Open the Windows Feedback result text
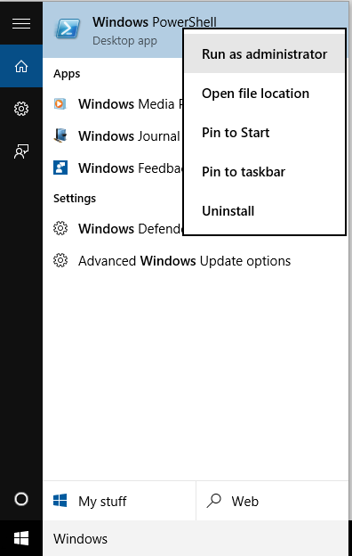The width and height of the screenshot is (352, 556). pyautogui.click(x=130, y=168)
